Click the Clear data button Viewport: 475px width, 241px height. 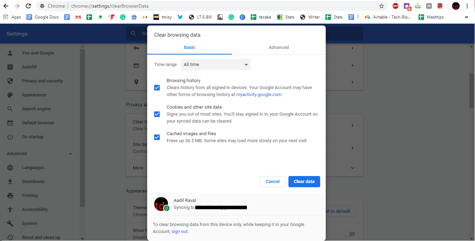pyautogui.click(x=304, y=182)
